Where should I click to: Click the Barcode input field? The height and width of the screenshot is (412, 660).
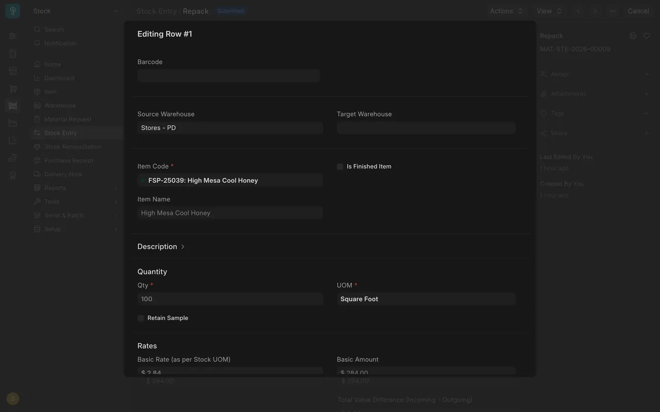tap(228, 76)
